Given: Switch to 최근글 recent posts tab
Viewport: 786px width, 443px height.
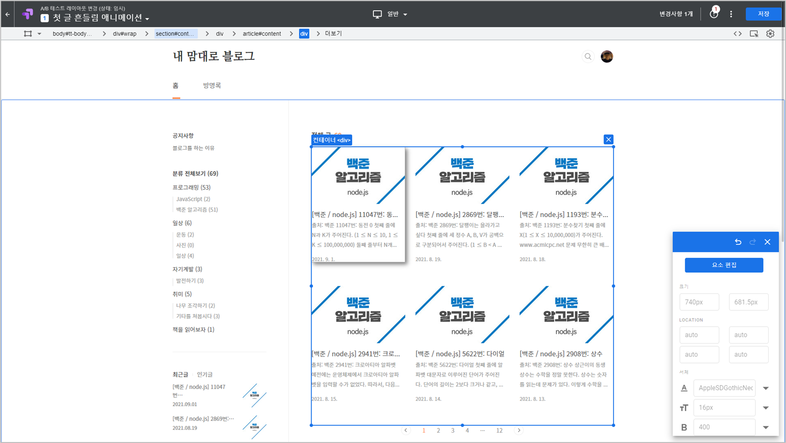Looking at the screenshot, I should [x=180, y=374].
